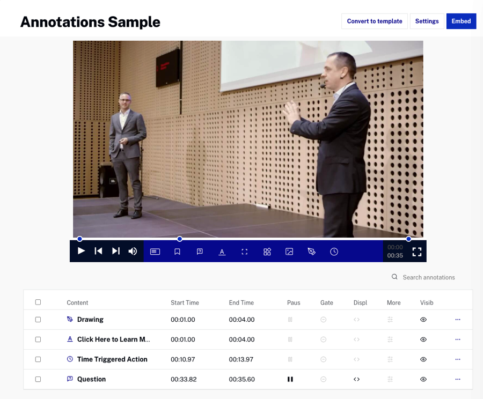
Task: Sort by Start Time column header
Action: (x=185, y=302)
